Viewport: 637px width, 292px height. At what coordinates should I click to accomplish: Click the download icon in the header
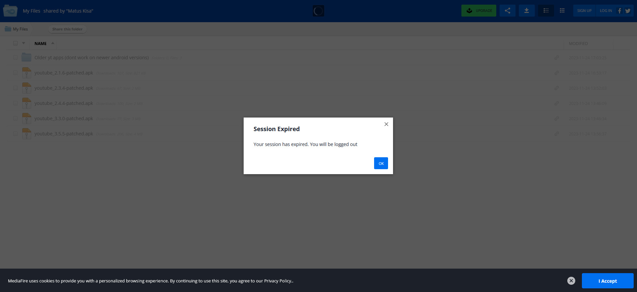pos(526,11)
